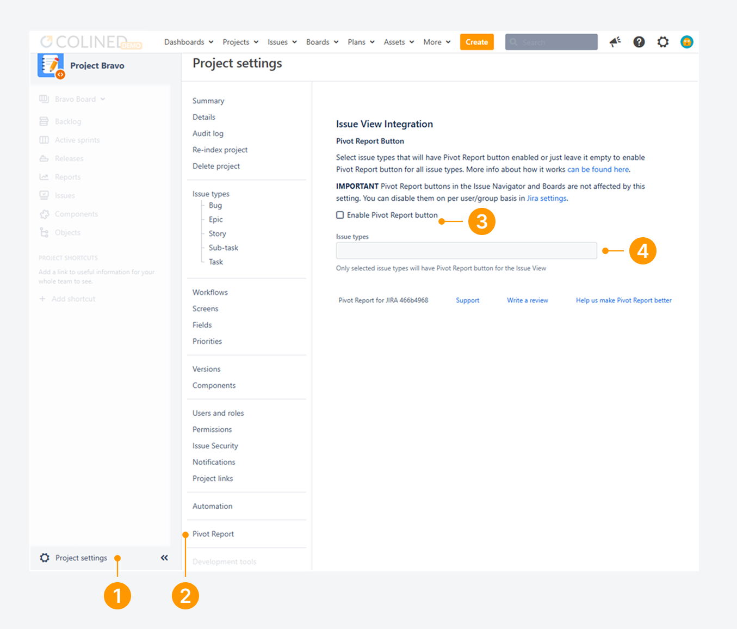737x629 pixels.
Task: Open the Screens settings page
Action: pos(205,309)
